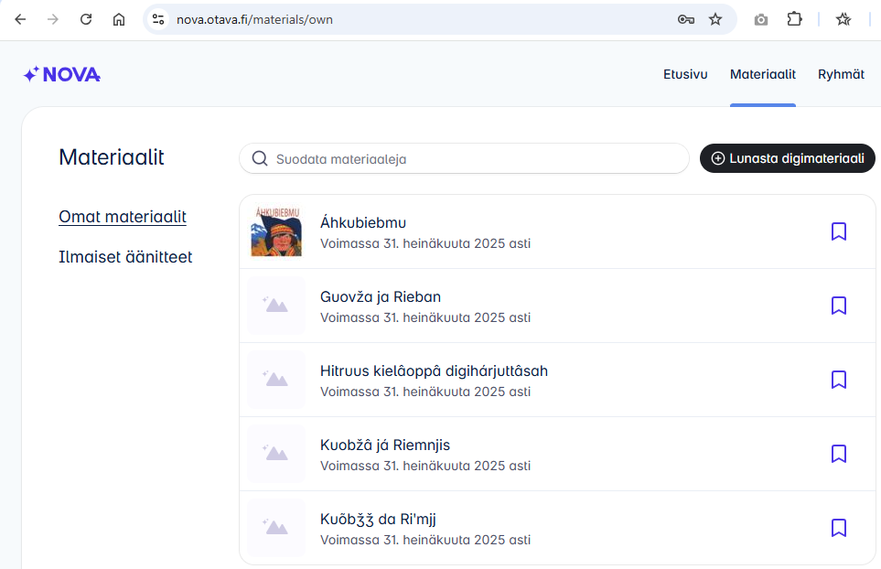Open the Etusivu navigation tab
The image size is (881, 569).
click(x=685, y=74)
